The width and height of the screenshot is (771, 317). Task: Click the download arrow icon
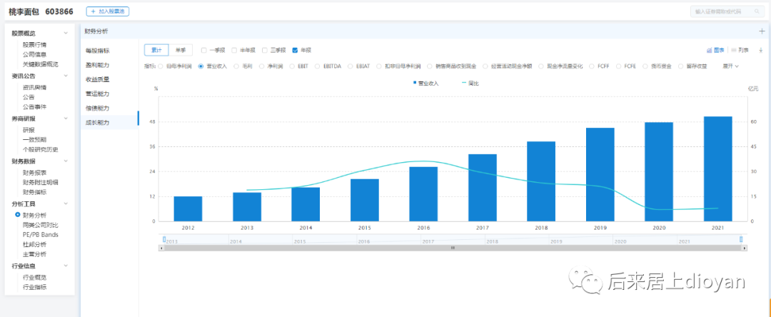pyautogui.click(x=760, y=50)
